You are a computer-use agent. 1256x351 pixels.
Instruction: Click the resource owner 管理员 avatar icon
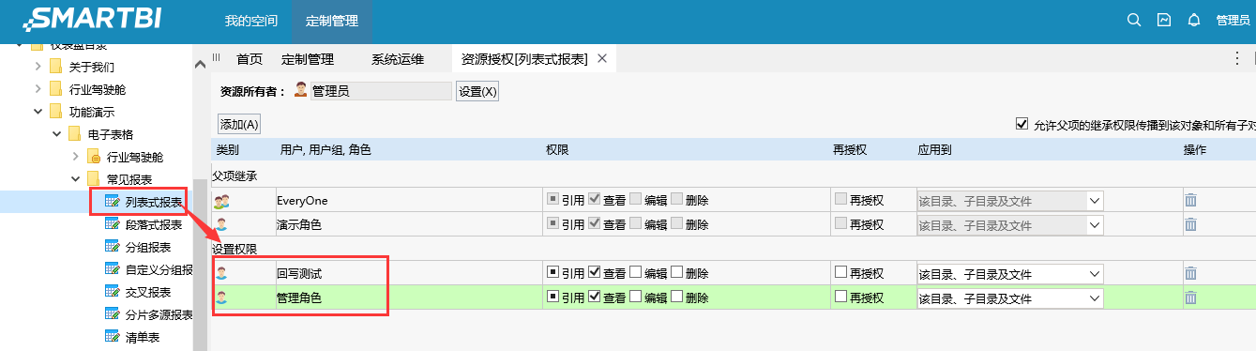(300, 90)
